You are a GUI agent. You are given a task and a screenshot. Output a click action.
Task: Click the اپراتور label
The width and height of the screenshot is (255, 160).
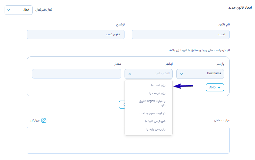point(169,64)
